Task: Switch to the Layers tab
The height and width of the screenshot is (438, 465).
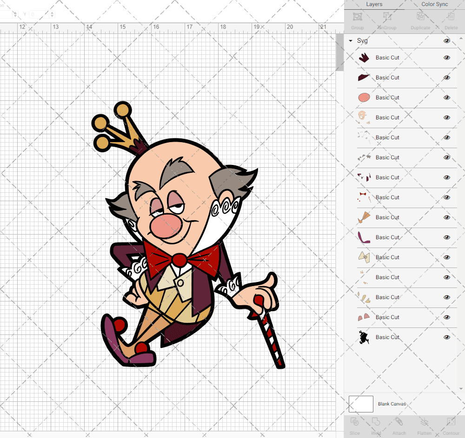Action: tap(374, 4)
